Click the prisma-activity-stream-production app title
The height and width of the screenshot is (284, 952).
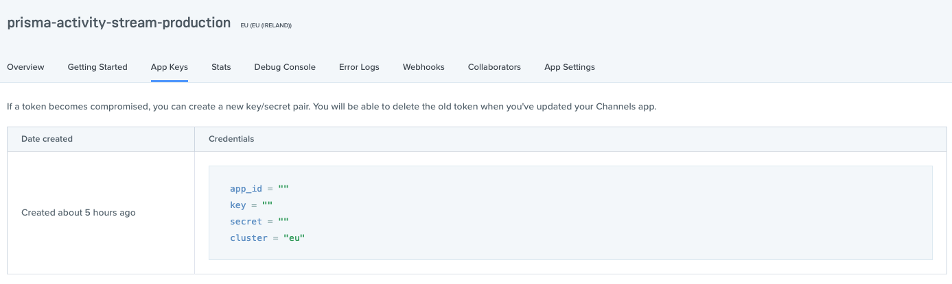tap(119, 23)
